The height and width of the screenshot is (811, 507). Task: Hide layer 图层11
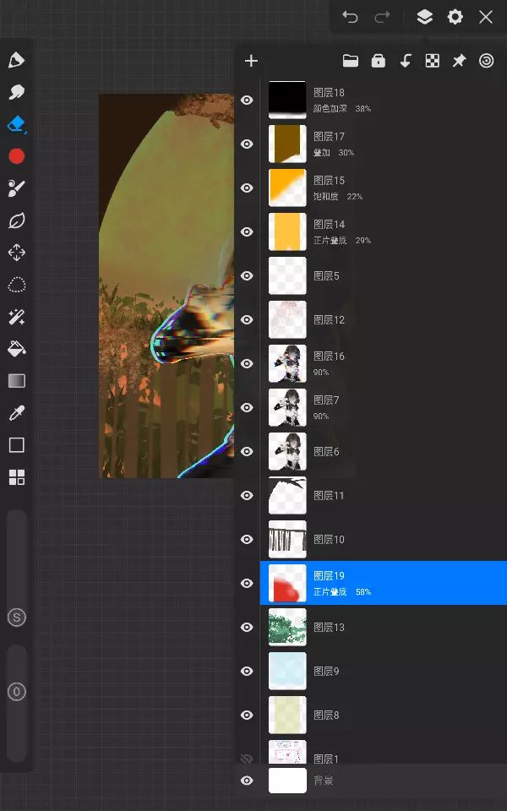click(248, 496)
